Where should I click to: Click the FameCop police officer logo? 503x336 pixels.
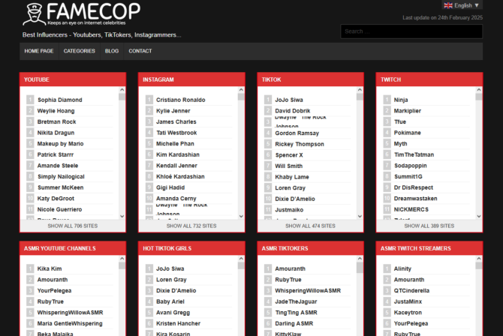click(x=35, y=14)
